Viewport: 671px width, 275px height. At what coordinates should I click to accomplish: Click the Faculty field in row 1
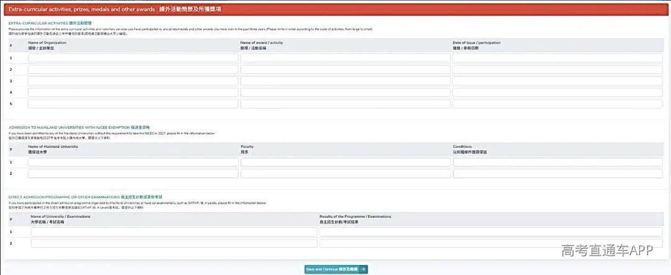(x=345, y=162)
